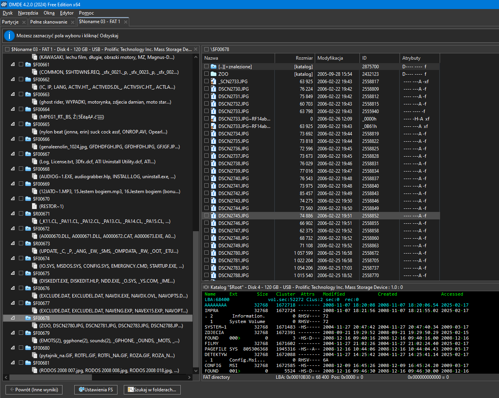Viewport: 499px width, 398px height.
Task: Check the box for ZOO folder row
Action: (206, 74)
